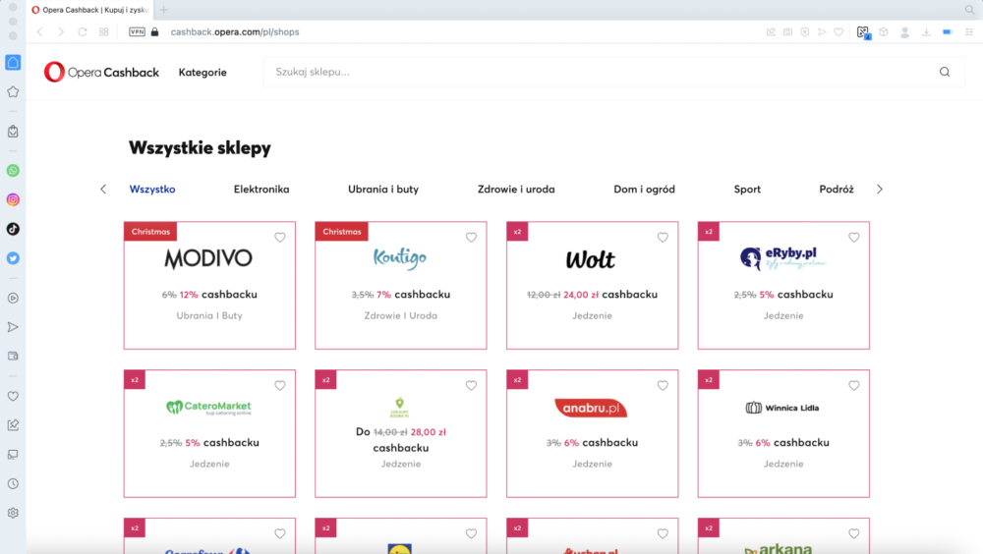This screenshot has width=983, height=554.
Task: Favorite the Koutigo shop
Action: [471, 238]
